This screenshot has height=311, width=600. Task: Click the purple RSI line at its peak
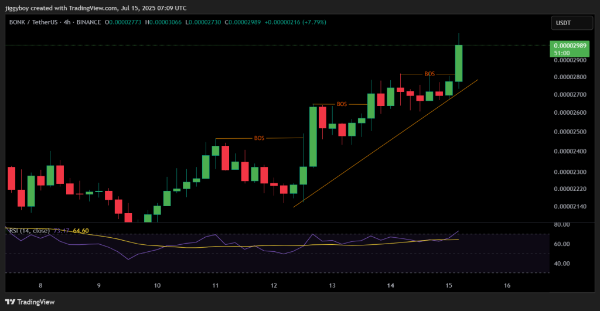point(458,231)
